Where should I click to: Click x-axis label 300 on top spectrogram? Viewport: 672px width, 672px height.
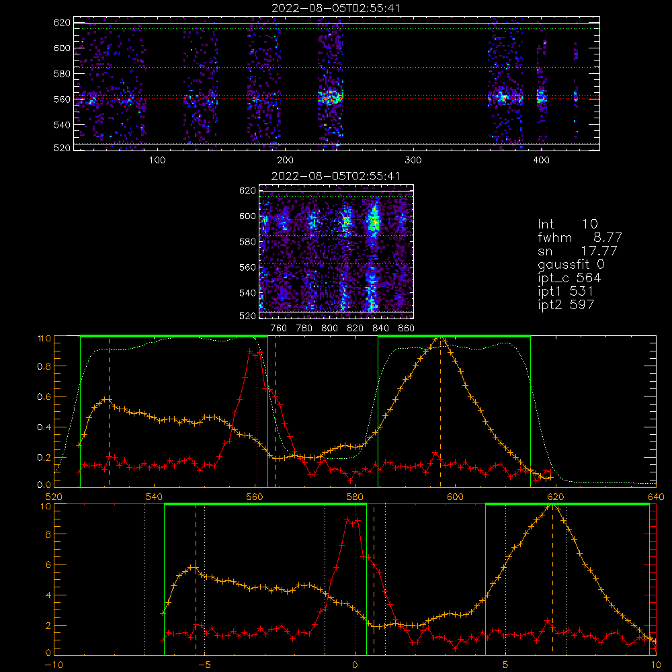pos(413,161)
